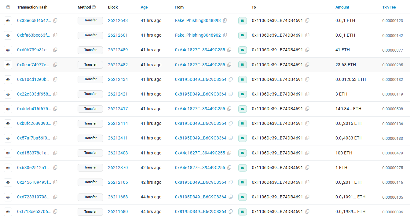Click Transfer method badge in block 26212408 row

coord(90,153)
